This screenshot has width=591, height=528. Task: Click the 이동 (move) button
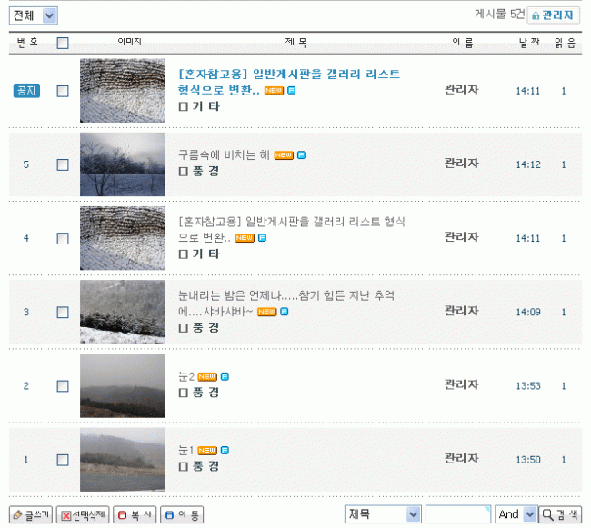[x=182, y=514]
